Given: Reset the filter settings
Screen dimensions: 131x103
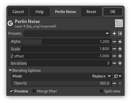Looking at the screenshot, I should click(91, 12).
